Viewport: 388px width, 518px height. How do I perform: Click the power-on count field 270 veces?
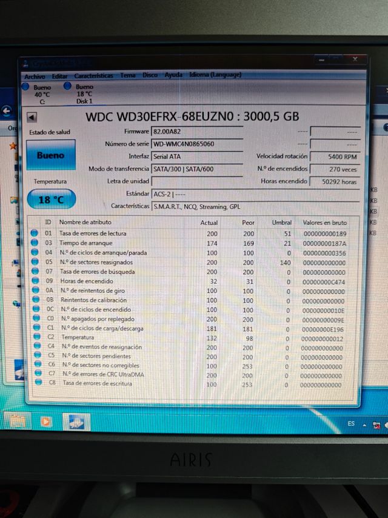pos(335,169)
